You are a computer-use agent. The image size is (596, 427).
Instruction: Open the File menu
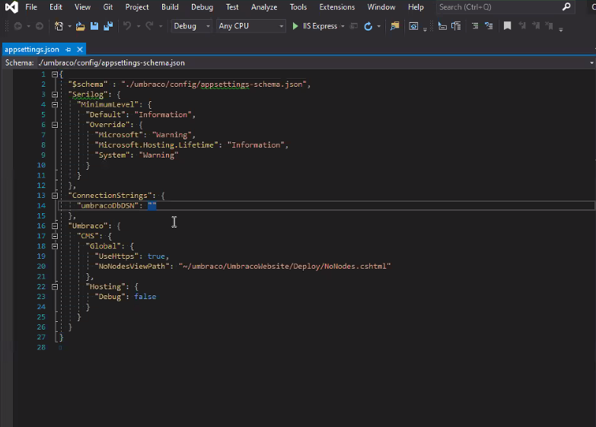click(x=31, y=7)
